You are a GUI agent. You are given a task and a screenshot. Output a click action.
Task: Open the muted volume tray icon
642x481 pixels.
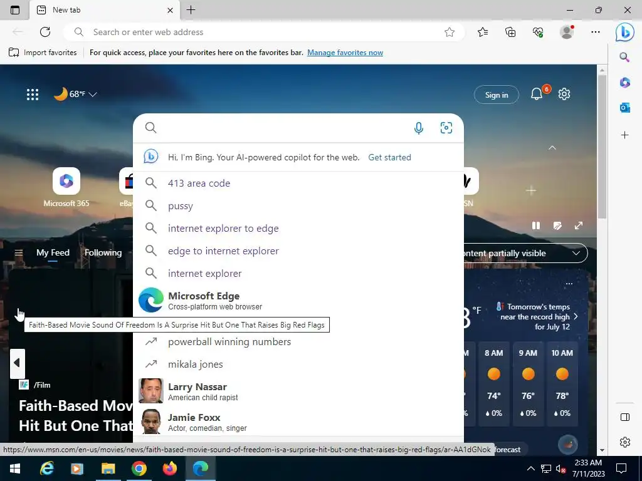tap(560, 468)
